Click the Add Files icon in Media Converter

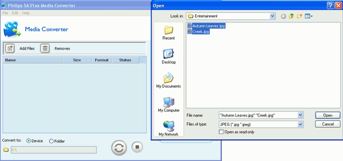coord(10,49)
